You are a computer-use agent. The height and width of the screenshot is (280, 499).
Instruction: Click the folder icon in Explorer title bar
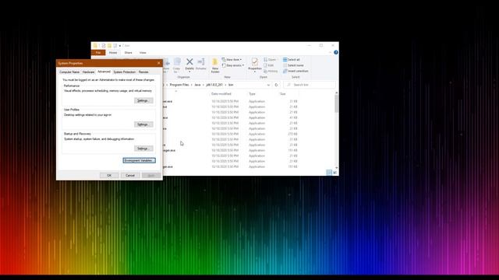click(95, 46)
